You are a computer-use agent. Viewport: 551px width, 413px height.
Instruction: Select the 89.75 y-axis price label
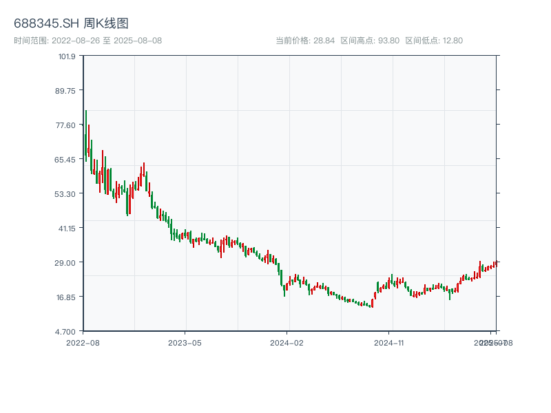[66, 90]
